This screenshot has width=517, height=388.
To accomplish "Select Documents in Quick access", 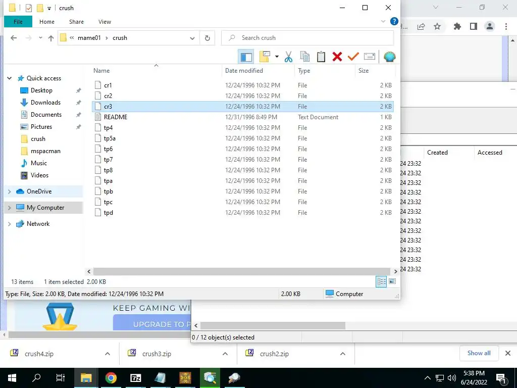I will tap(46, 115).
